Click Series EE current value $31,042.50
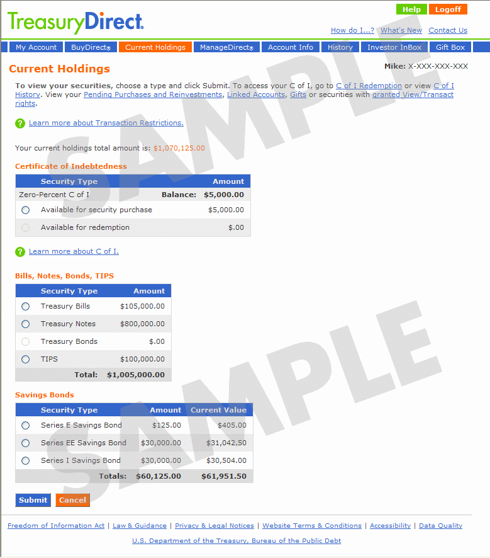 (226, 443)
